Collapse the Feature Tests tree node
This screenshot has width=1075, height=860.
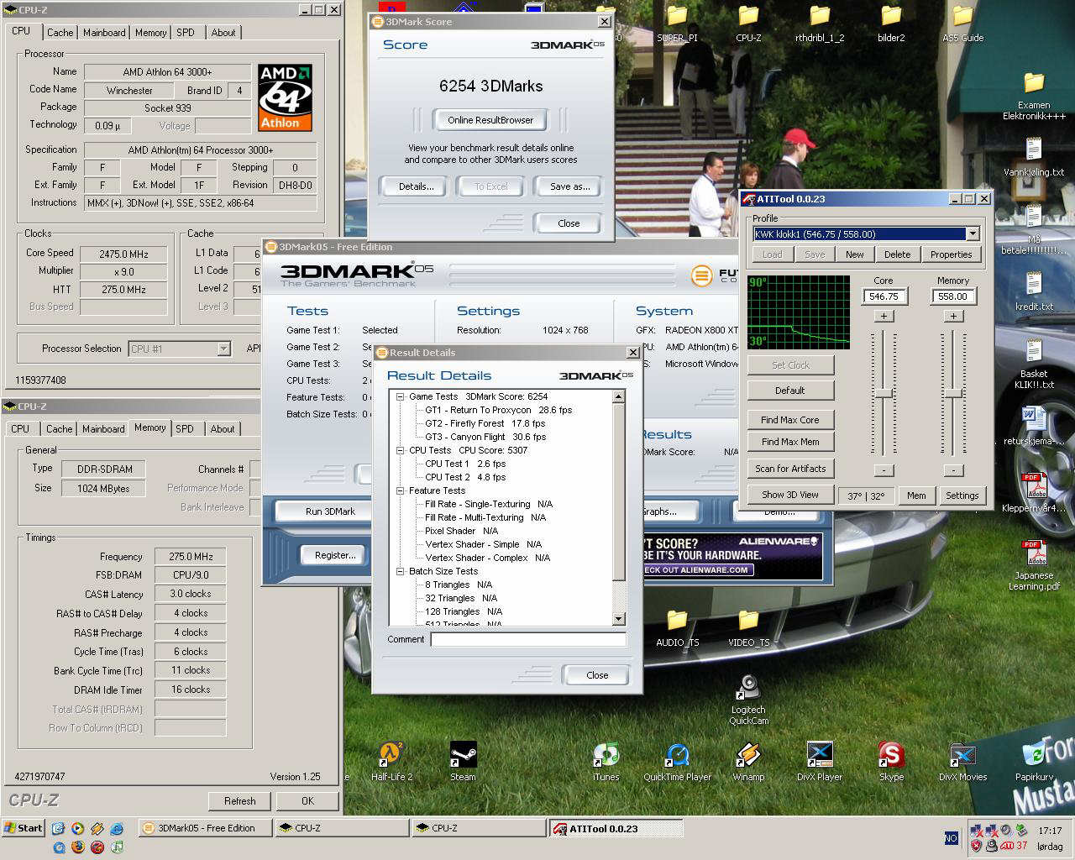click(401, 490)
